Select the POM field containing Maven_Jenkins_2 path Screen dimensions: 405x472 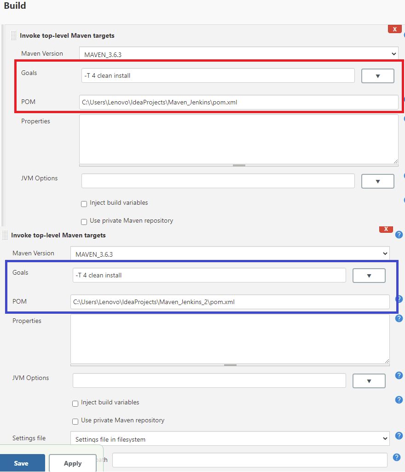pyautogui.click(x=230, y=302)
